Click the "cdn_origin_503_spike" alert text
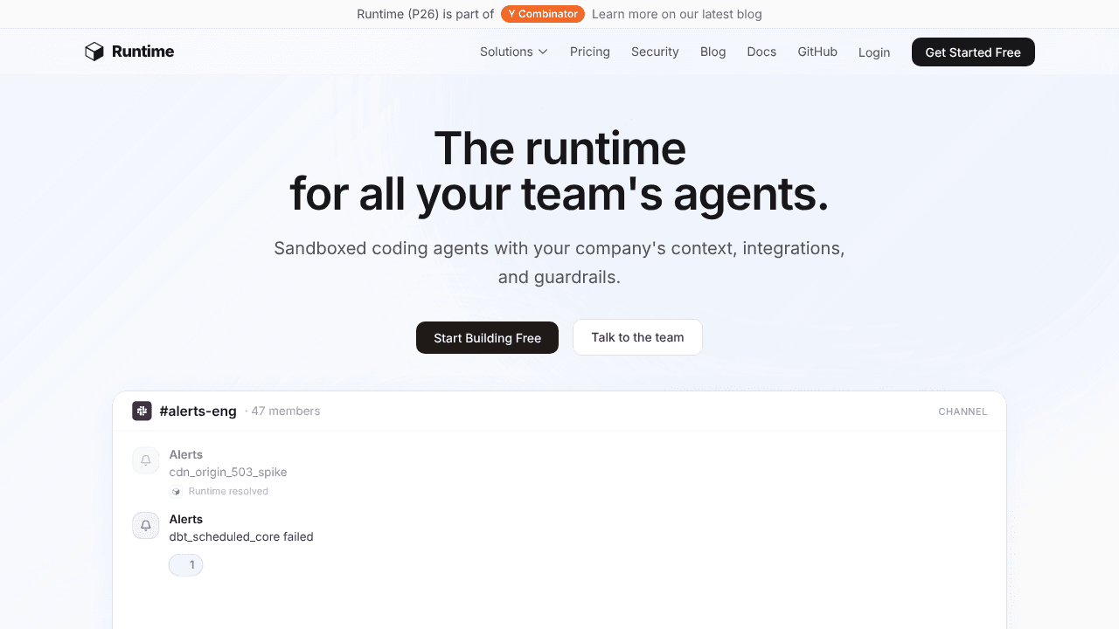 tap(228, 472)
